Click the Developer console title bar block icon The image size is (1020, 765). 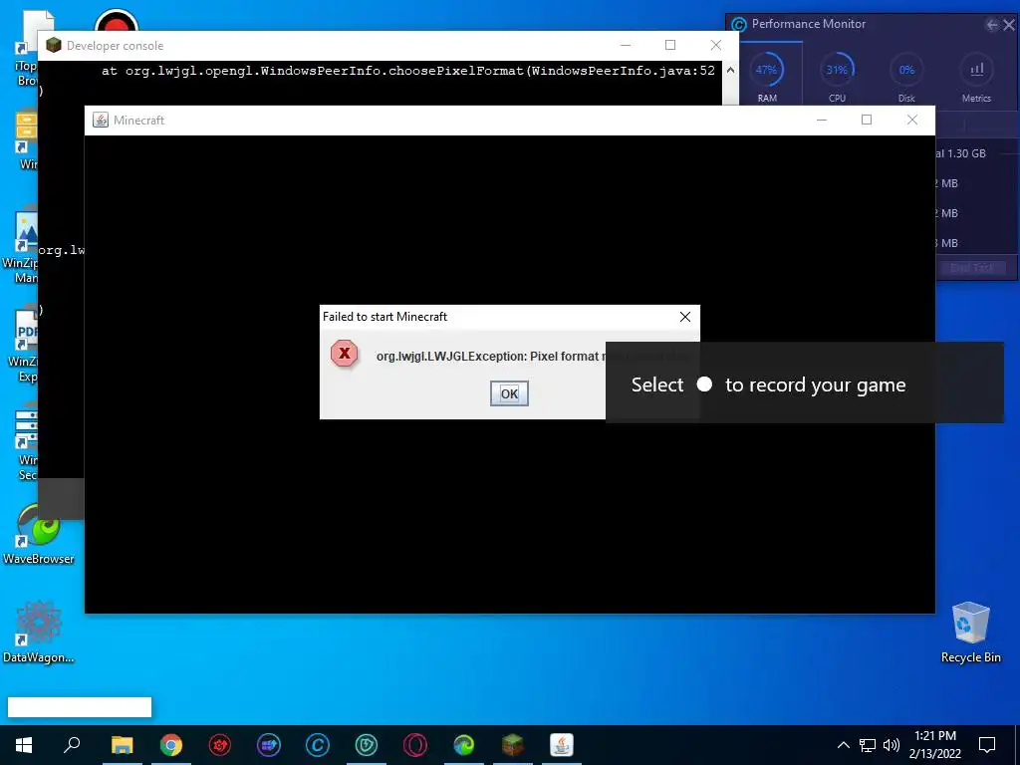click(x=54, y=45)
